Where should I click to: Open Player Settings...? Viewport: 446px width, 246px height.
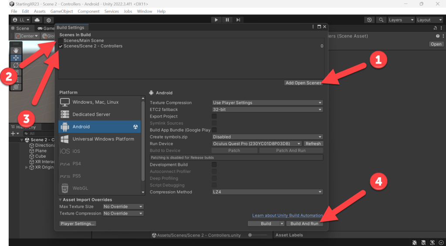(78, 224)
